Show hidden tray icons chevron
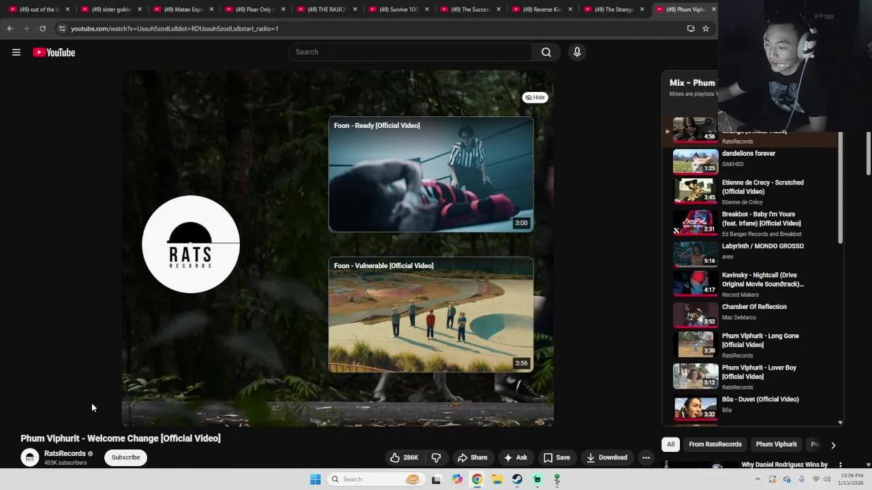The width and height of the screenshot is (872, 490). [758, 479]
